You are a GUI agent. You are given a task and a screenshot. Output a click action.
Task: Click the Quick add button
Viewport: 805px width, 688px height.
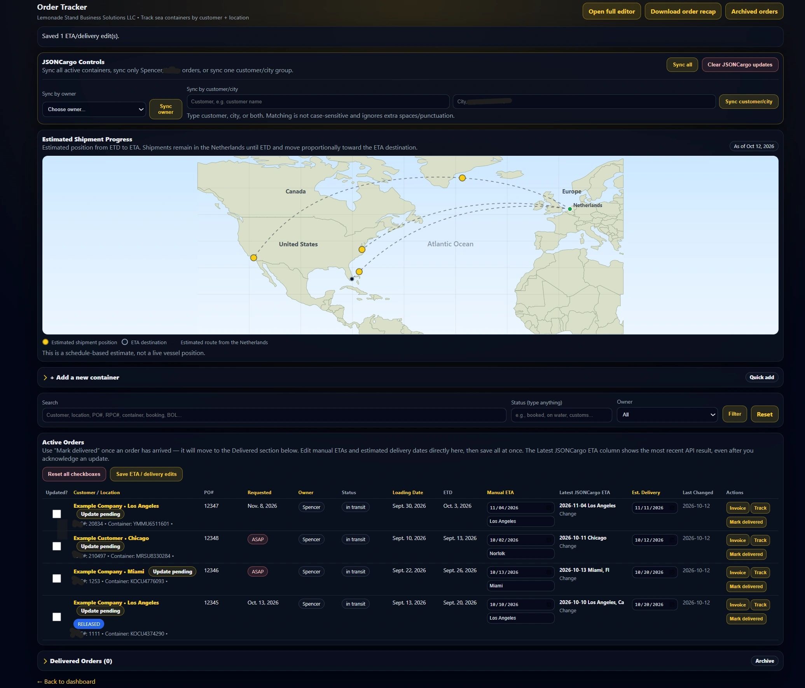[x=761, y=377]
